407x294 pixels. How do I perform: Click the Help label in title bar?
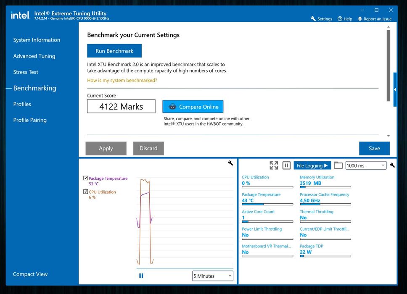pos(348,19)
